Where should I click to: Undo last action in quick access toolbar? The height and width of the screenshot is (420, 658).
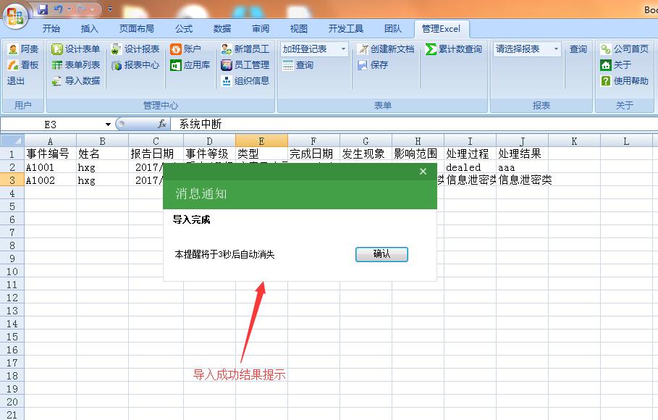click(x=59, y=9)
